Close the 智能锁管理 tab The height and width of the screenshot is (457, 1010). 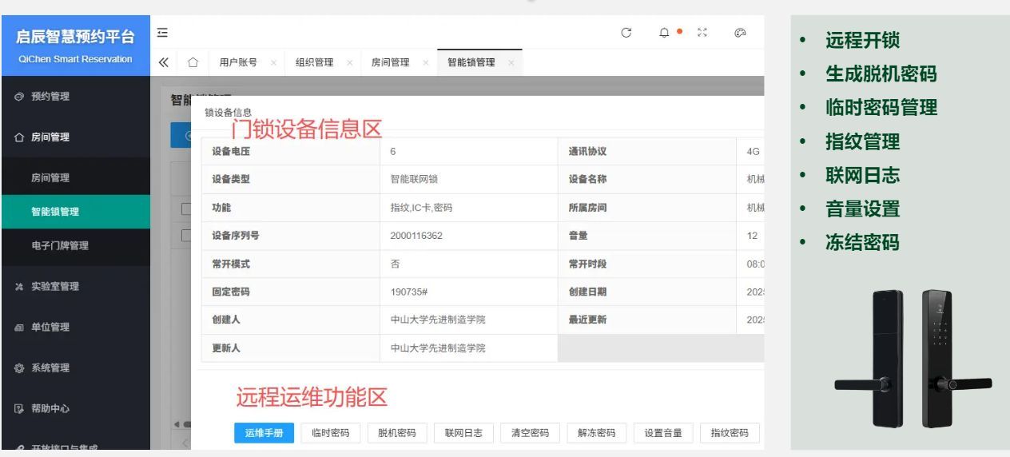[x=511, y=62]
